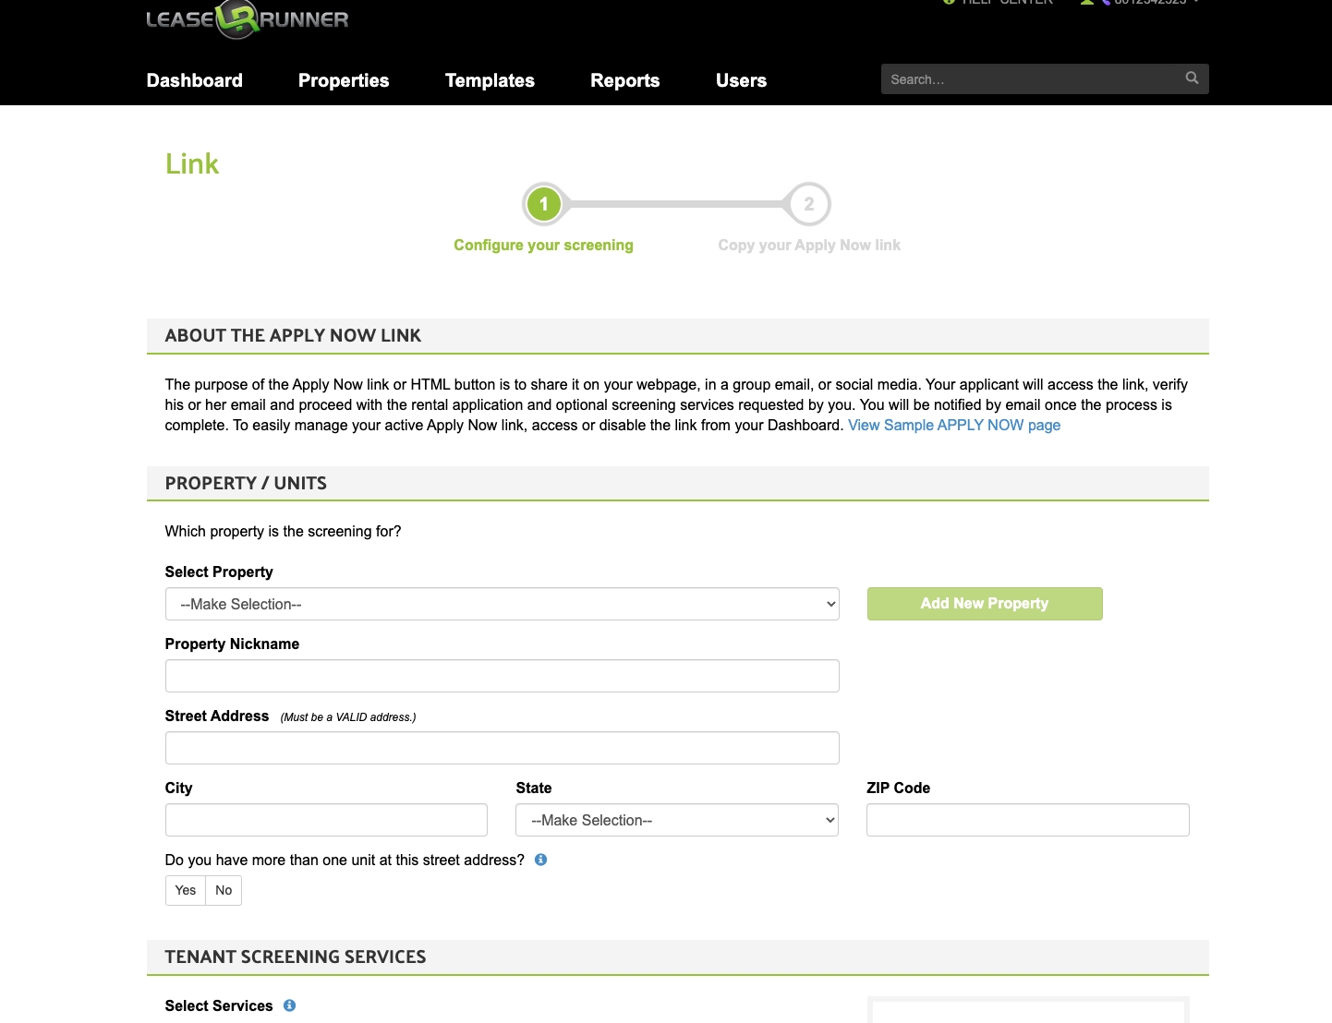The height and width of the screenshot is (1023, 1332).
Task: Click step 1 circle in progress tracker
Action: (544, 204)
